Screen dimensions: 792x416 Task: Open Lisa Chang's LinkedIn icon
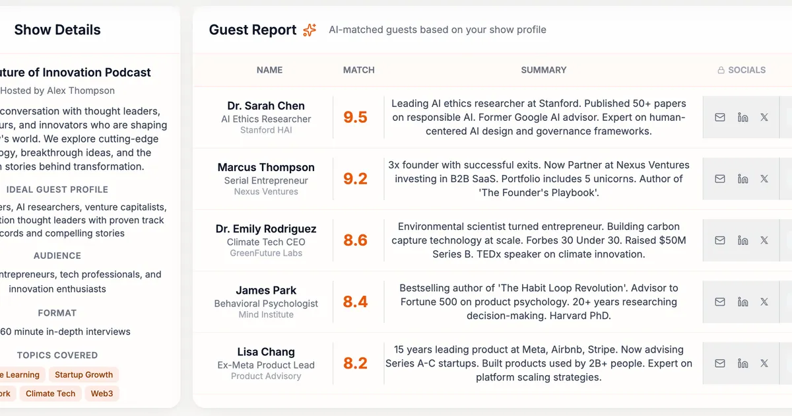(x=742, y=363)
